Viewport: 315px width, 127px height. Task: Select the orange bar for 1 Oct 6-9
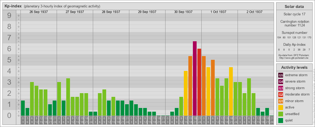(213, 88)
